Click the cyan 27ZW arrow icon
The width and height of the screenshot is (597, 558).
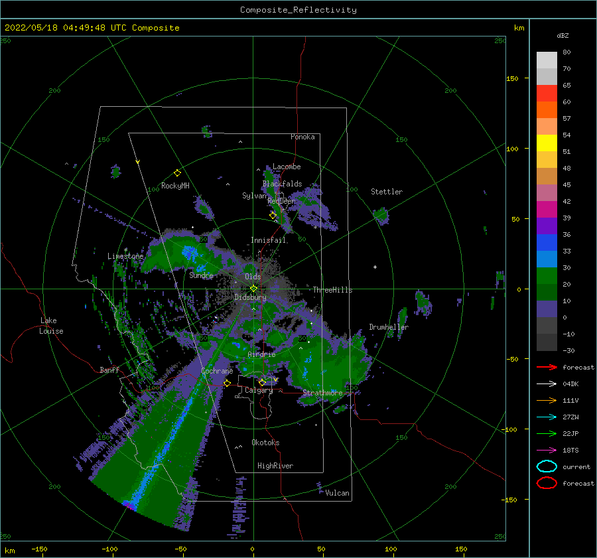pyautogui.click(x=547, y=417)
